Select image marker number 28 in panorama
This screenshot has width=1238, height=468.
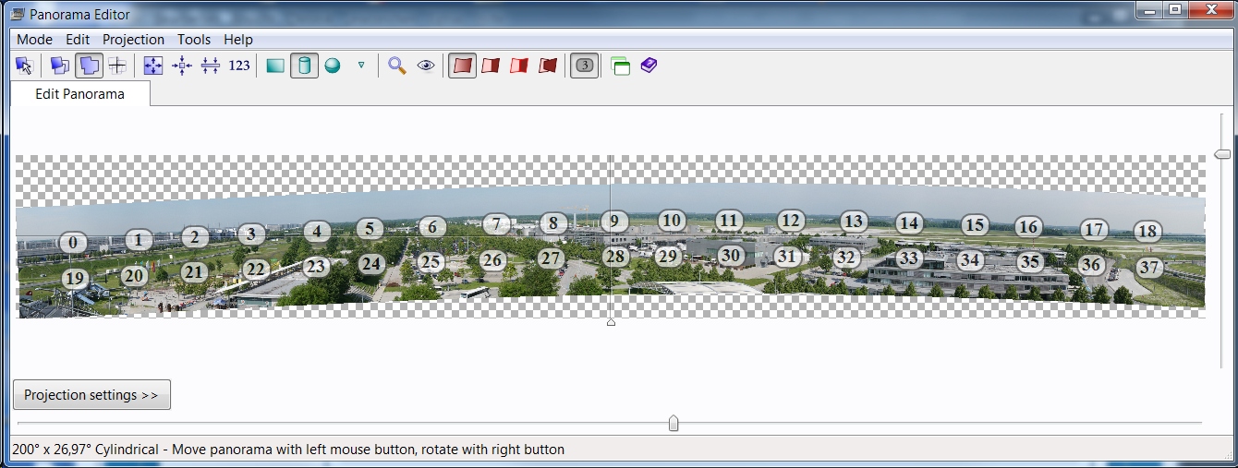(614, 257)
